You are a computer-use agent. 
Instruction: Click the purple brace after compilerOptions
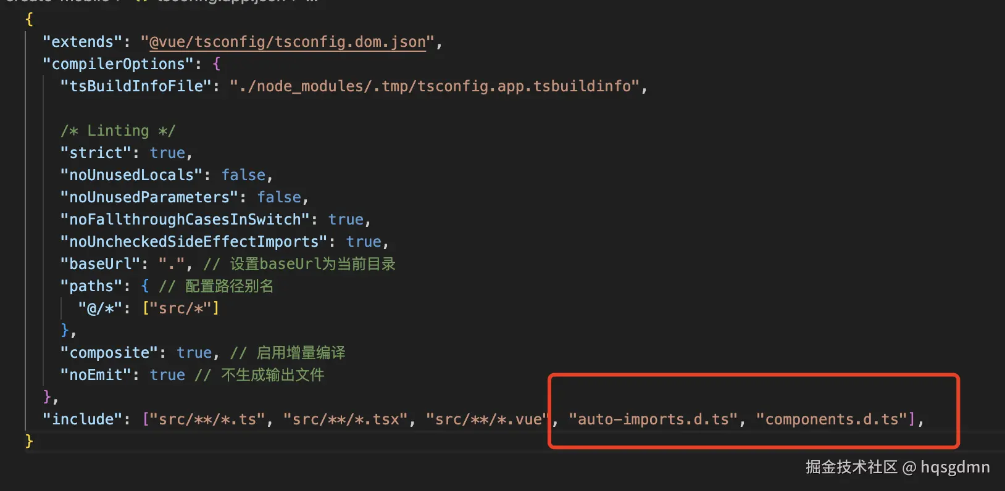coord(216,64)
